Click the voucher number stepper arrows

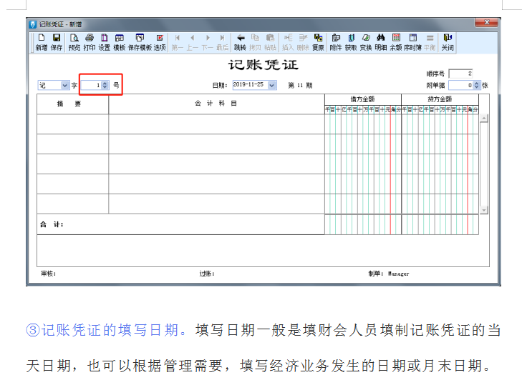click(105, 86)
